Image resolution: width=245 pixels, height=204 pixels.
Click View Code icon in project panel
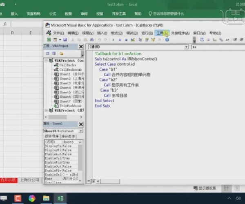pyautogui.click(x=47, y=53)
